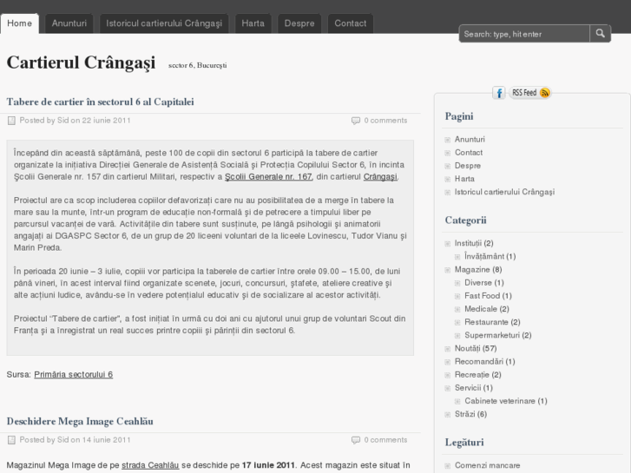Open the Home tab
The width and height of the screenshot is (631, 473).
pos(19,23)
